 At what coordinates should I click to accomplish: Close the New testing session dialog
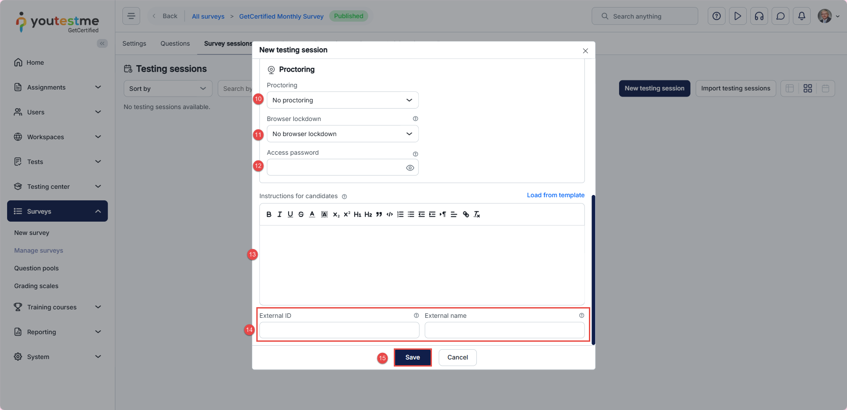pyautogui.click(x=585, y=51)
